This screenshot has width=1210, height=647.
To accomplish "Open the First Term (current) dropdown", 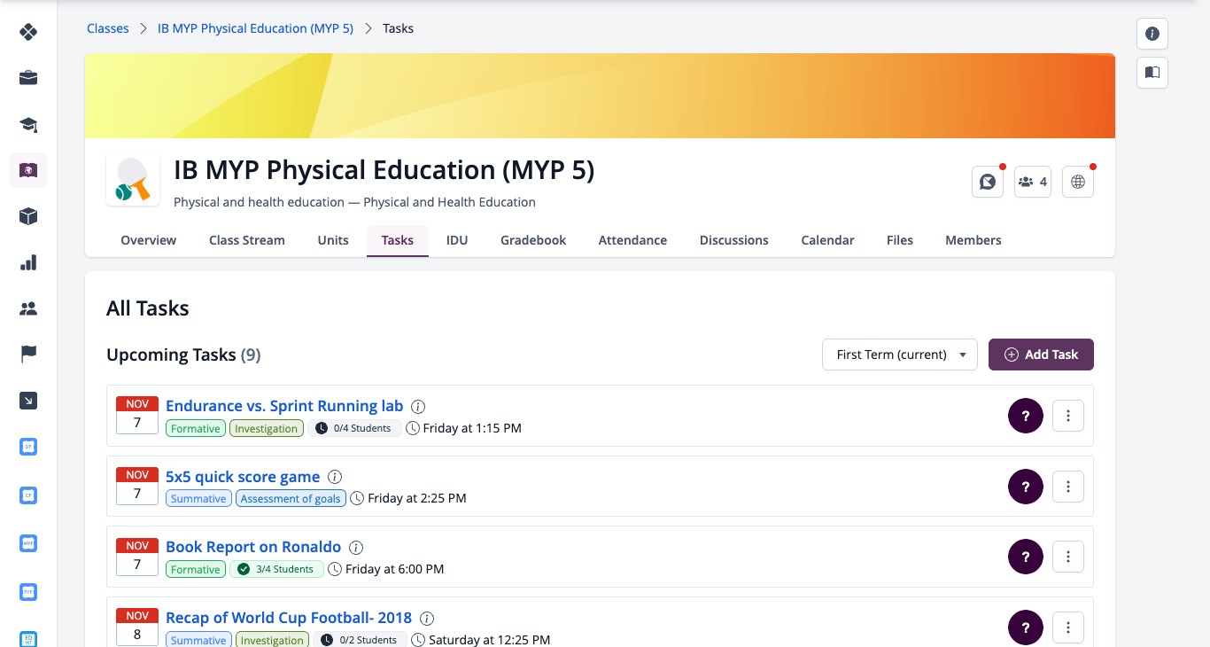I will point(900,355).
